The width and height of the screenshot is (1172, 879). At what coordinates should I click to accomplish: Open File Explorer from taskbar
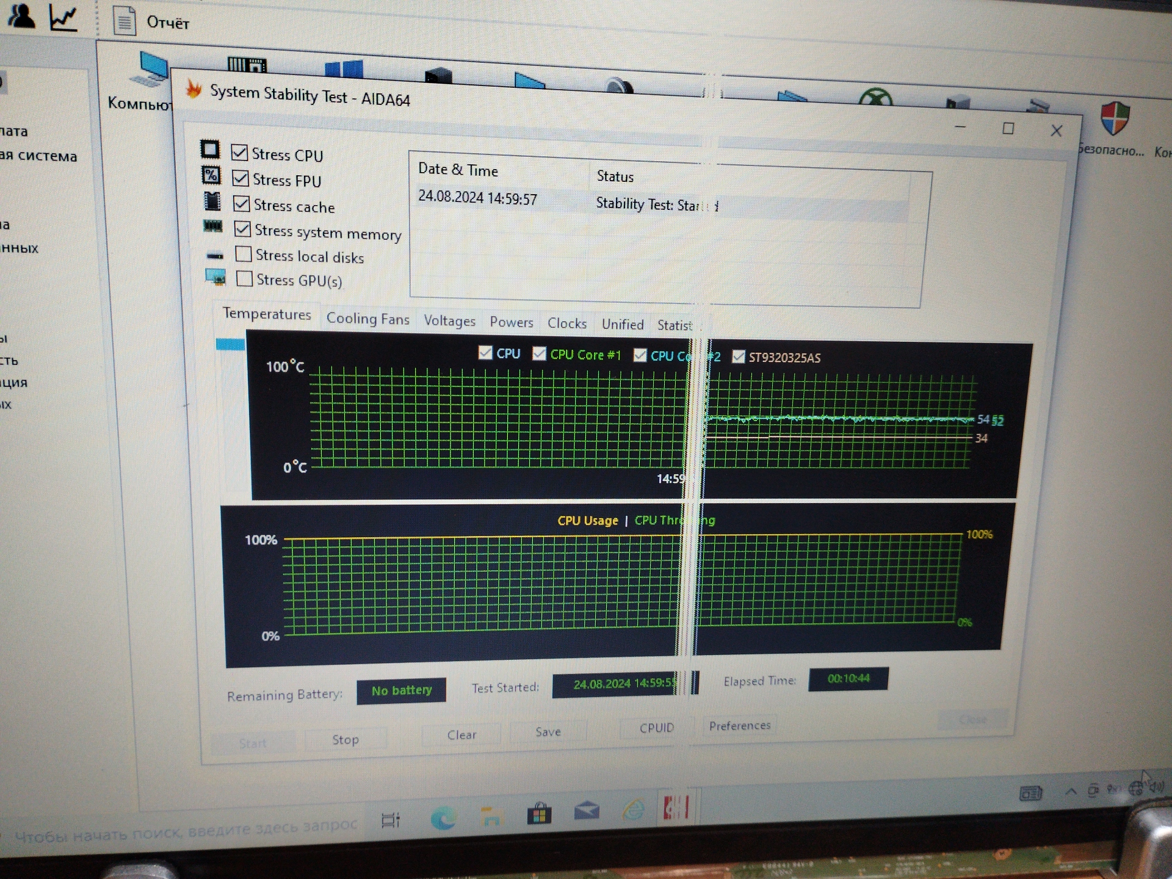click(492, 816)
